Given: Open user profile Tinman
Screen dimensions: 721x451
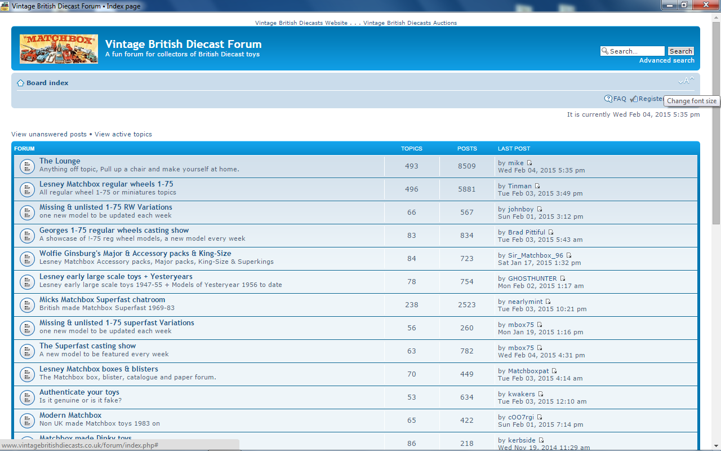Looking at the screenshot, I should [x=520, y=186].
